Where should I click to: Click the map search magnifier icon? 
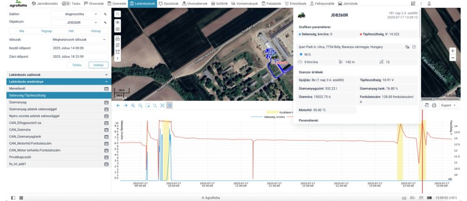pyautogui.click(x=117, y=14)
